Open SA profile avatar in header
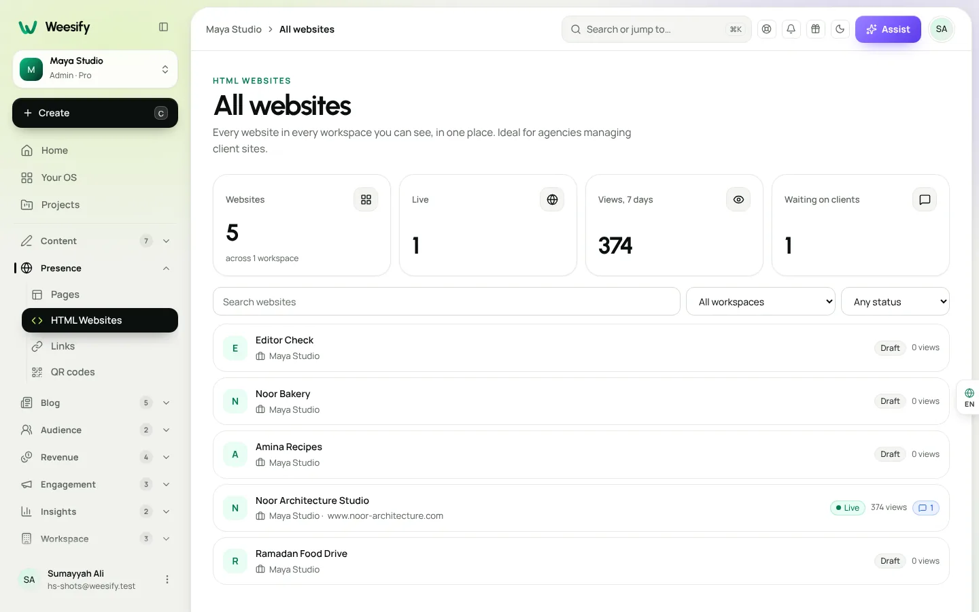 942,29
